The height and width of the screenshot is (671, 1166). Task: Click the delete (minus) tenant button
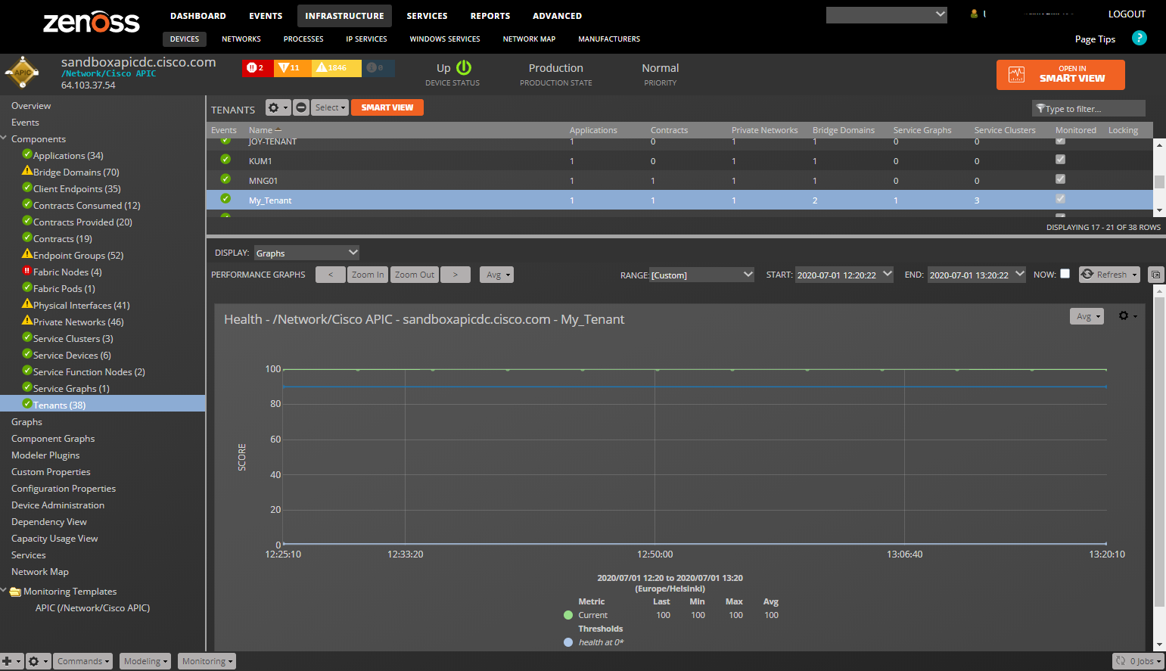[x=301, y=108]
